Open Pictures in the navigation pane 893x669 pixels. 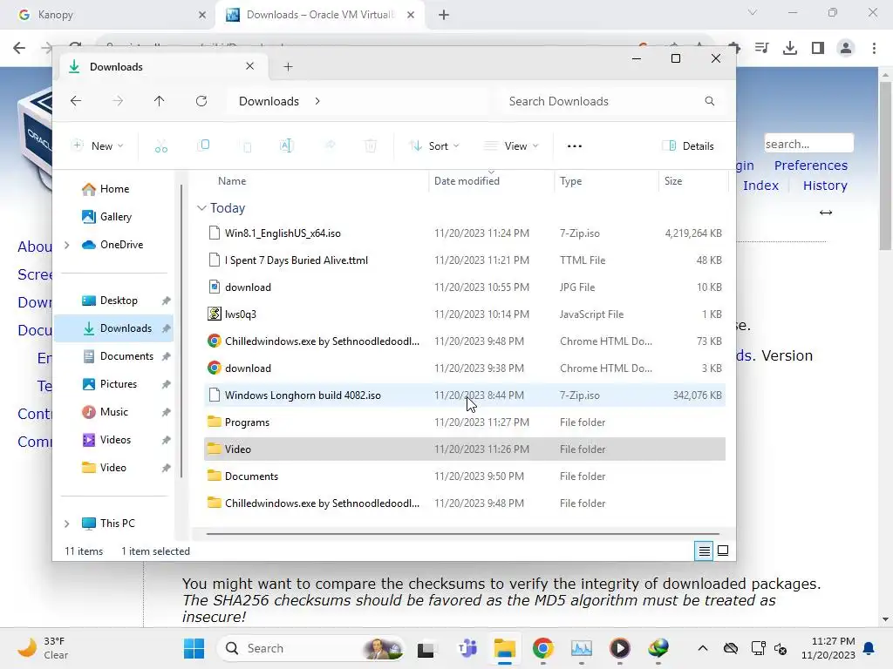click(119, 384)
